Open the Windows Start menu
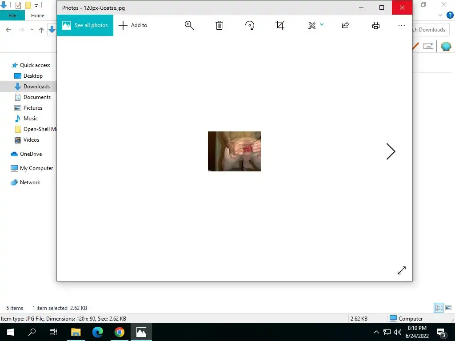 click(11, 332)
